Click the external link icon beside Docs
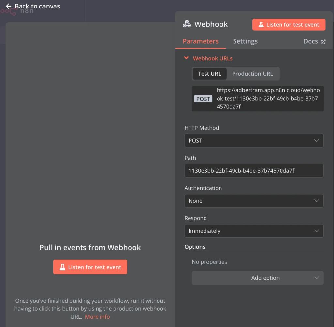Viewport: 334px width, 327px height. tap(323, 42)
